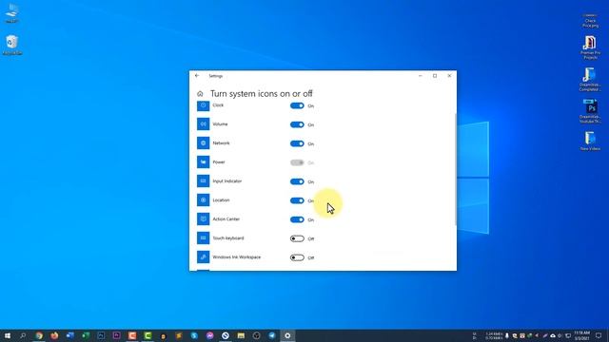Screen dimensions: 609x342
Task: Open Photoshop from the taskbar
Action: (101, 335)
